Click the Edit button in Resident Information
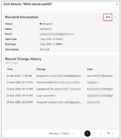The width and height of the screenshot is (121, 139). click(x=108, y=17)
